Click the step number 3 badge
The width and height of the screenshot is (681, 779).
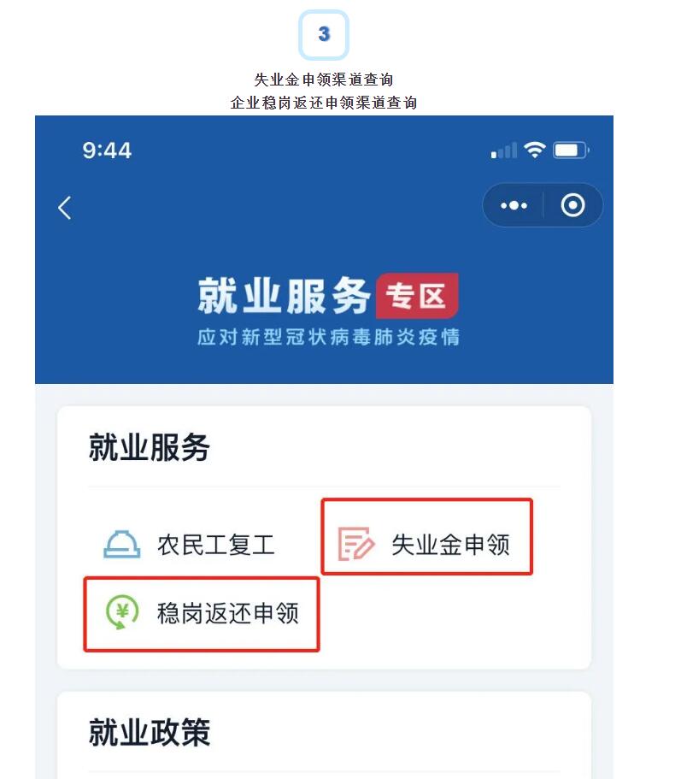[324, 34]
